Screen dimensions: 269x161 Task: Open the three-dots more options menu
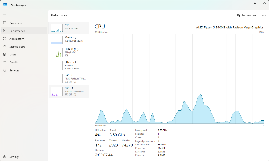(x=264, y=15)
